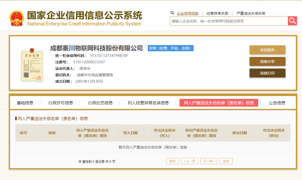302x180 pixels.
Task: Go to 上一页 previous page
Action: pos(190,161)
